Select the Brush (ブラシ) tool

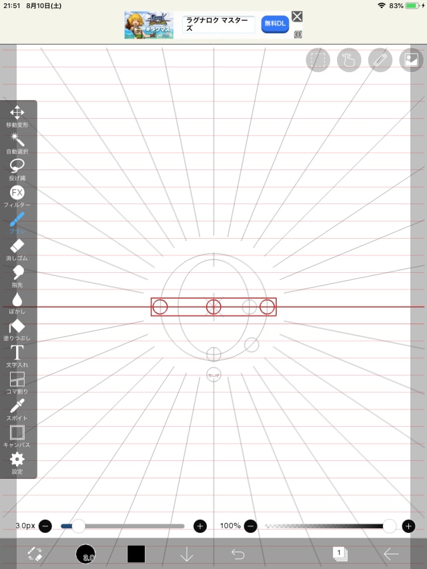[17, 223]
